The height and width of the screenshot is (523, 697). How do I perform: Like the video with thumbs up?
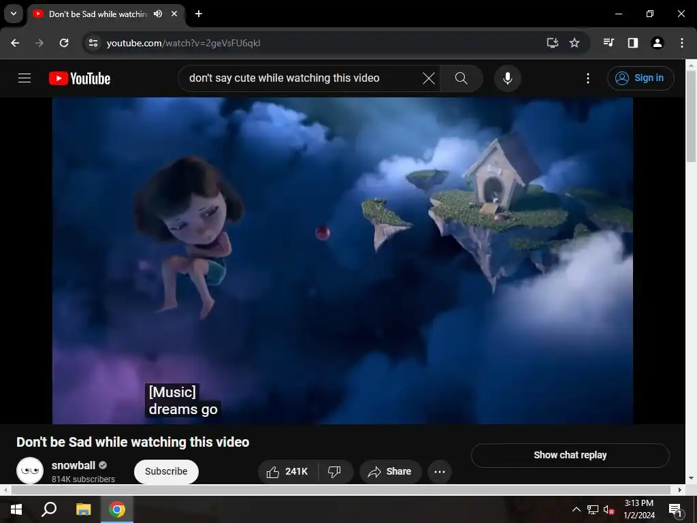click(288, 471)
